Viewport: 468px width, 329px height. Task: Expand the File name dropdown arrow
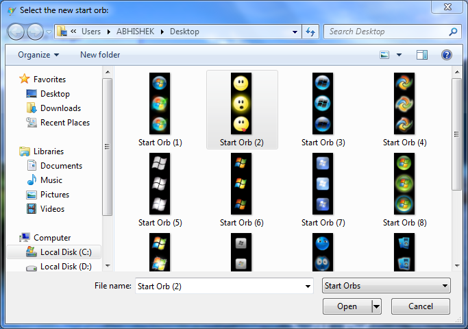tap(308, 287)
